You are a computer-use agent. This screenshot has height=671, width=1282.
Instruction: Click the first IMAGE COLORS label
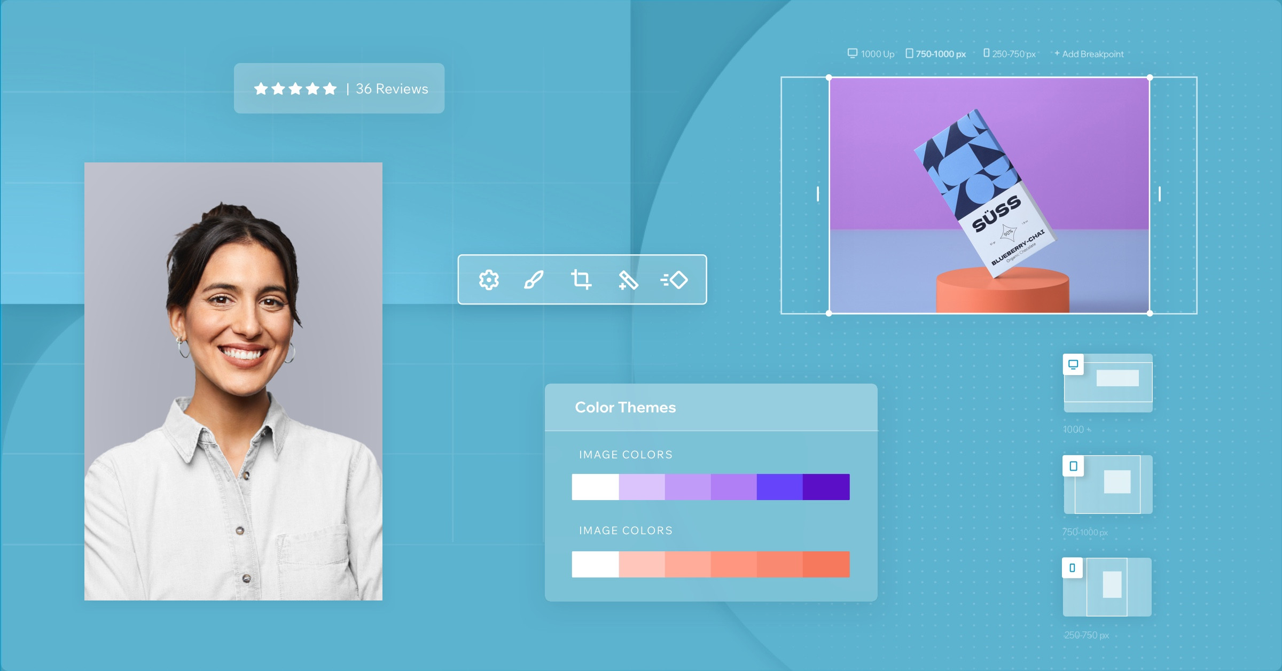click(626, 455)
